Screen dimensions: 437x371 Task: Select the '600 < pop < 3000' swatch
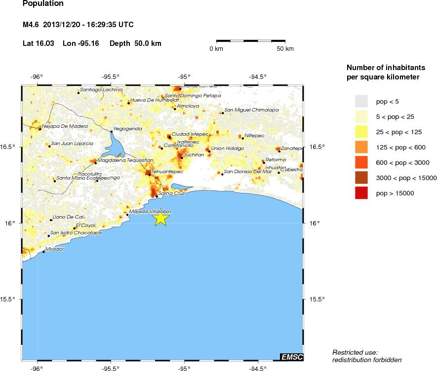361,162
